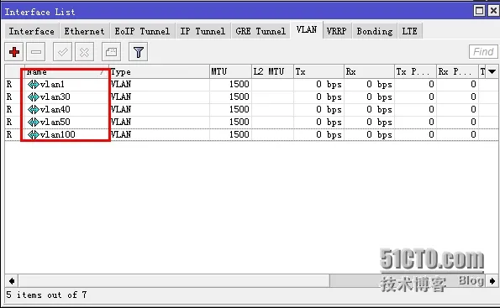Click the Comment note button
This screenshot has height=308, width=500.
pos(111,51)
